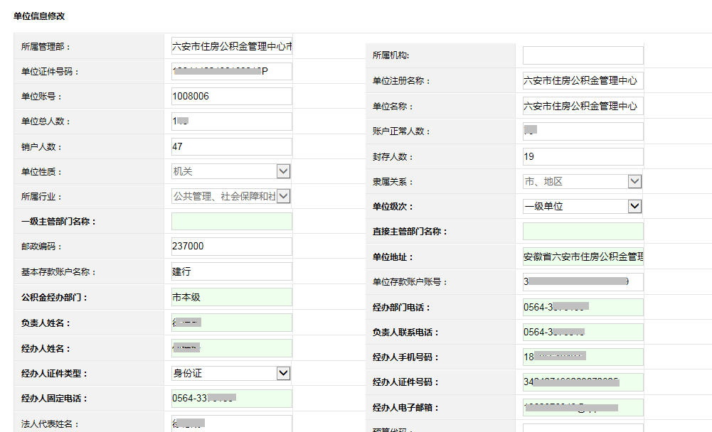Focus the 销户人数 input field
Viewport: 712px width, 432px height.
[x=231, y=146]
